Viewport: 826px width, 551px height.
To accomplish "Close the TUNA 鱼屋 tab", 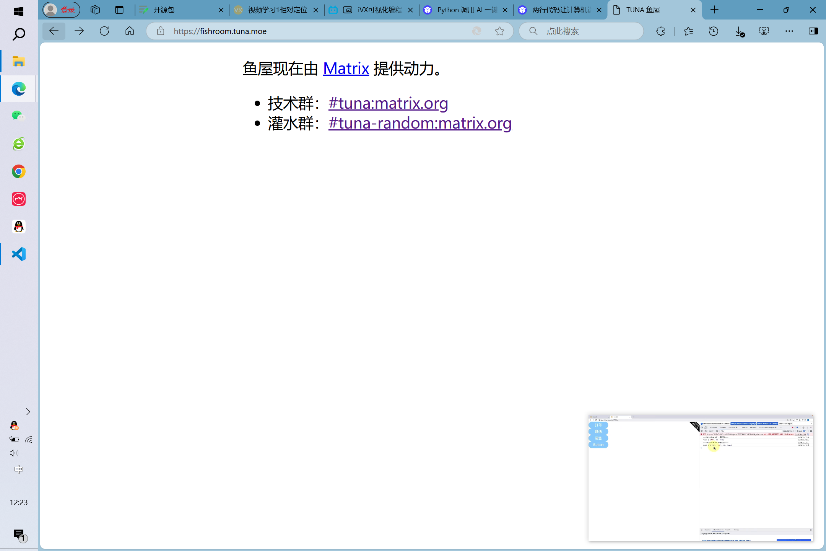I will point(693,10).
